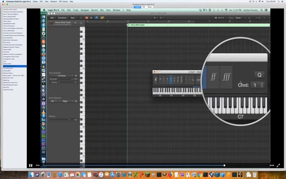Image resolution: width=286 pixels, height=179 pixels.
Task: Open Finder from the dock
Action: click(31, 175)
